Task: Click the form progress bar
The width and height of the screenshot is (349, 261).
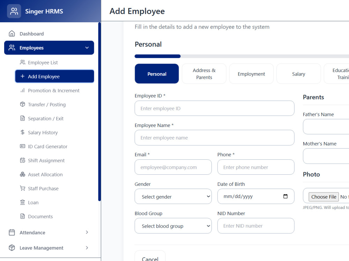Action: click(x=242, y=56)
